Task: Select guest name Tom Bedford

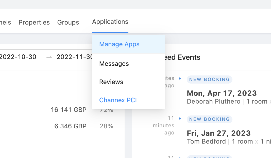Action: 206,141
